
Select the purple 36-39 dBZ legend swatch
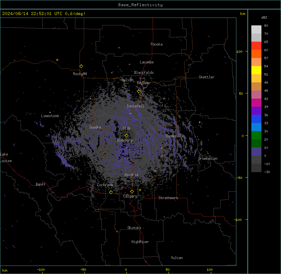tap(256, 111)
